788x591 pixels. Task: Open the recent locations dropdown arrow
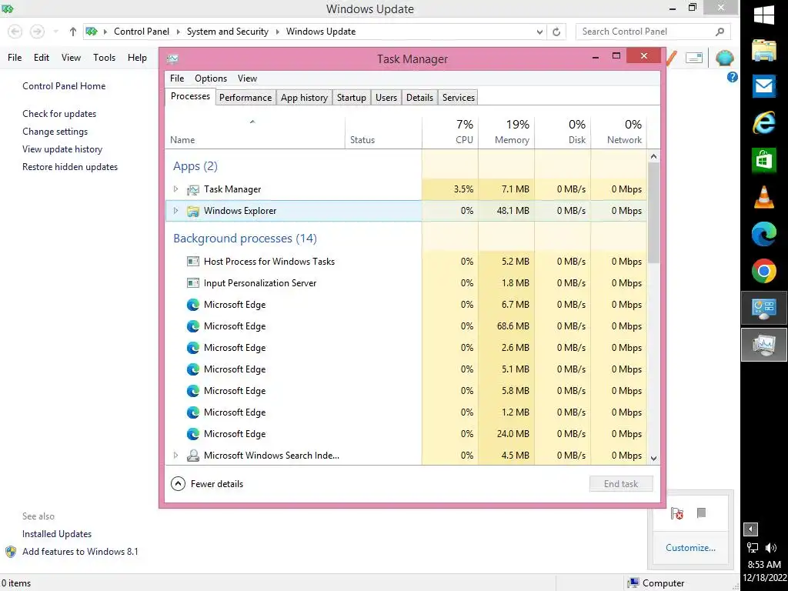point(55,32)
